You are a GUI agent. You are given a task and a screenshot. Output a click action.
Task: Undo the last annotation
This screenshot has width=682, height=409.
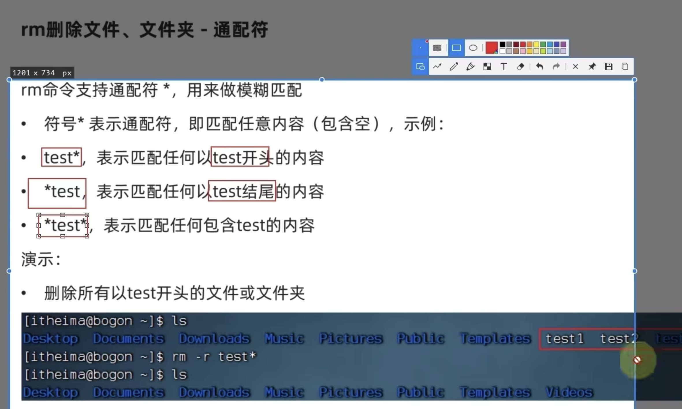(540, 66)
